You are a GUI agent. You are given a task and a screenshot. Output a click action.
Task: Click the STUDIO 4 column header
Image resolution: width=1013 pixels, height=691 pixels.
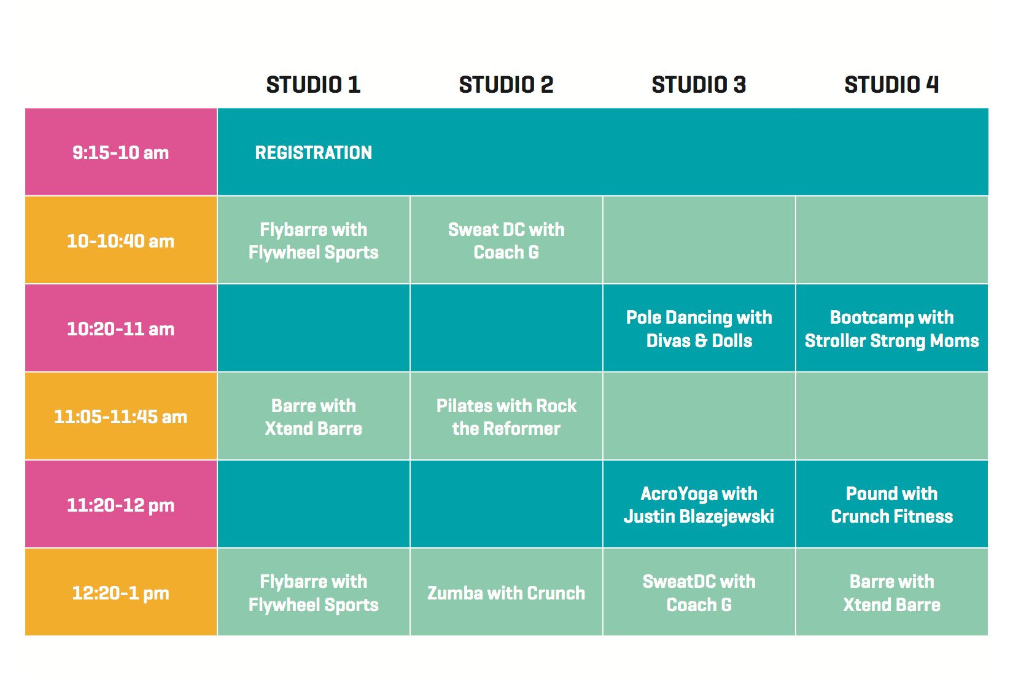[x=891, y=85]
